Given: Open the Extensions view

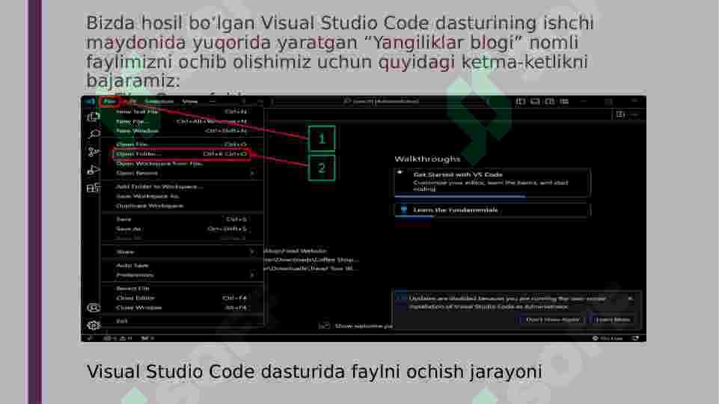Looking at the screenshot, I should (x=93, y=188).
